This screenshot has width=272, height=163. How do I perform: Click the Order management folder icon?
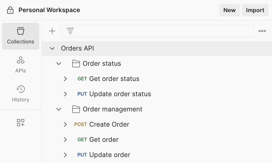pos(76,109)
